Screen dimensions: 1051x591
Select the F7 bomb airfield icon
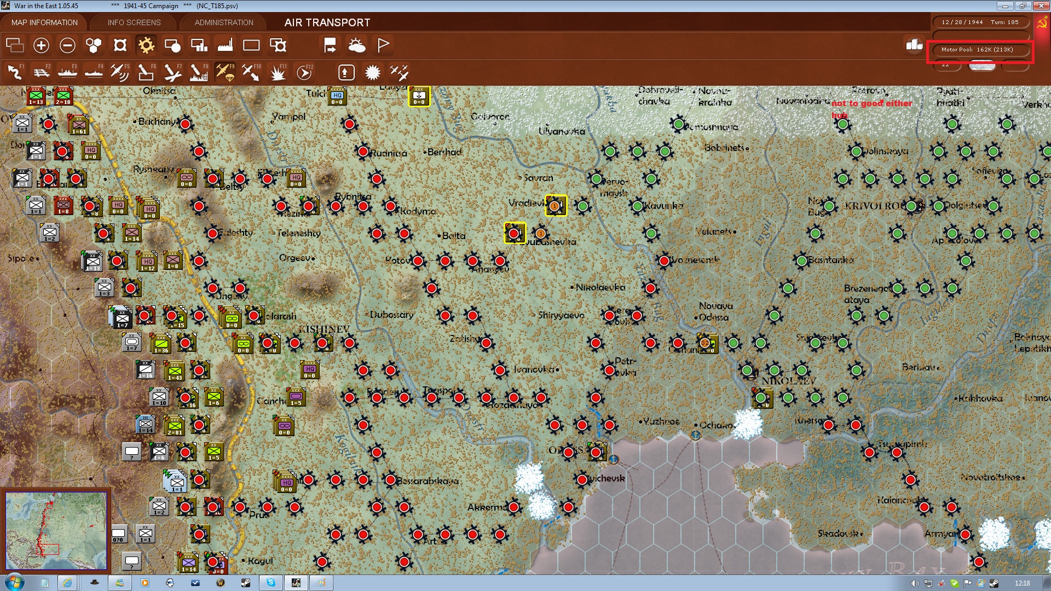[172, 72]
